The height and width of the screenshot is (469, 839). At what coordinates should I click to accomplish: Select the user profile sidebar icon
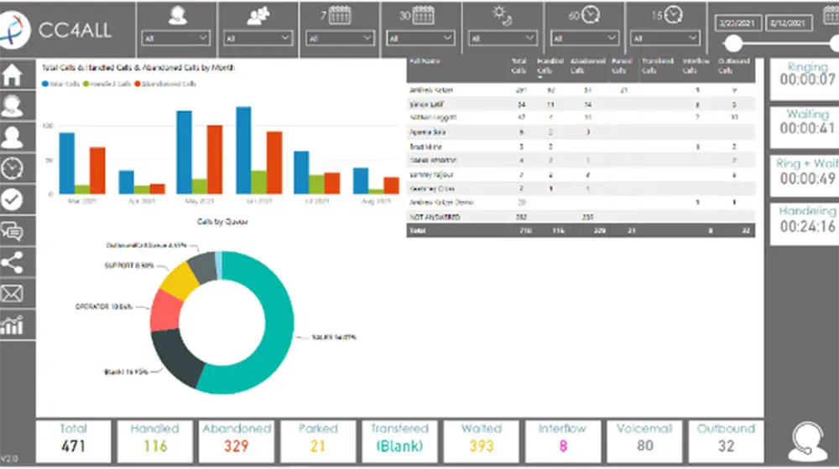[13, 137]
